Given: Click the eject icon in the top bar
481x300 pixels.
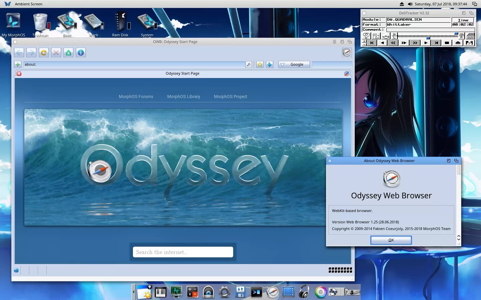Looking at the screenshot, I should [402, 4].
